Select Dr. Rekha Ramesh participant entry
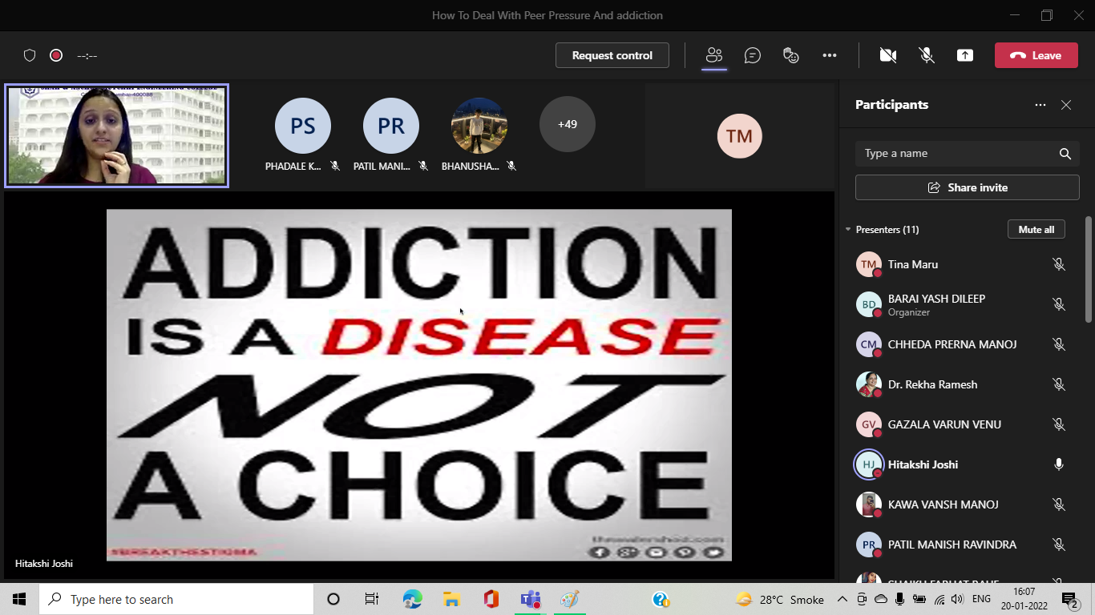The width and height of the screenshot is (1095, 615). pyautogui.click(x=932, y=384)
